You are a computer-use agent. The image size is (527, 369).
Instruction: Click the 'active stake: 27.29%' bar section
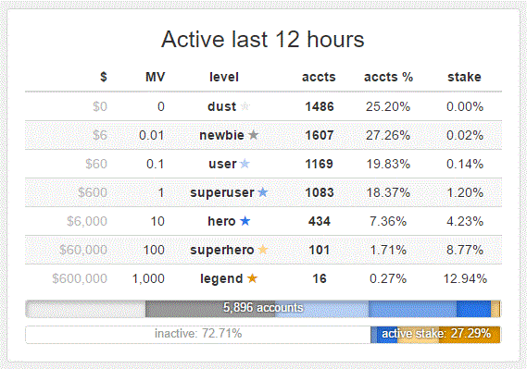[x=435, y=334]
